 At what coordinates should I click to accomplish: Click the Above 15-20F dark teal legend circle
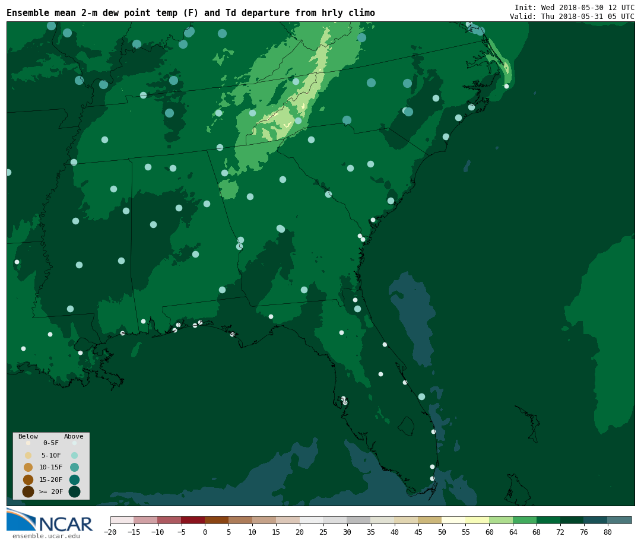coord(74,480)
